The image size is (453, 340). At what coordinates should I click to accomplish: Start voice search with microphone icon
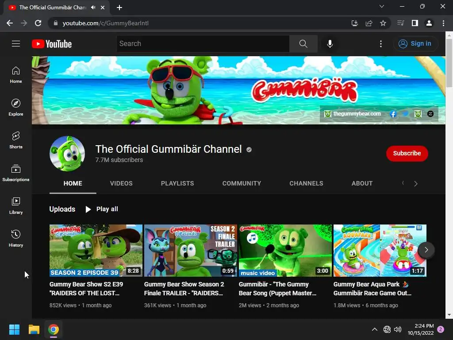tap(330, 44)
